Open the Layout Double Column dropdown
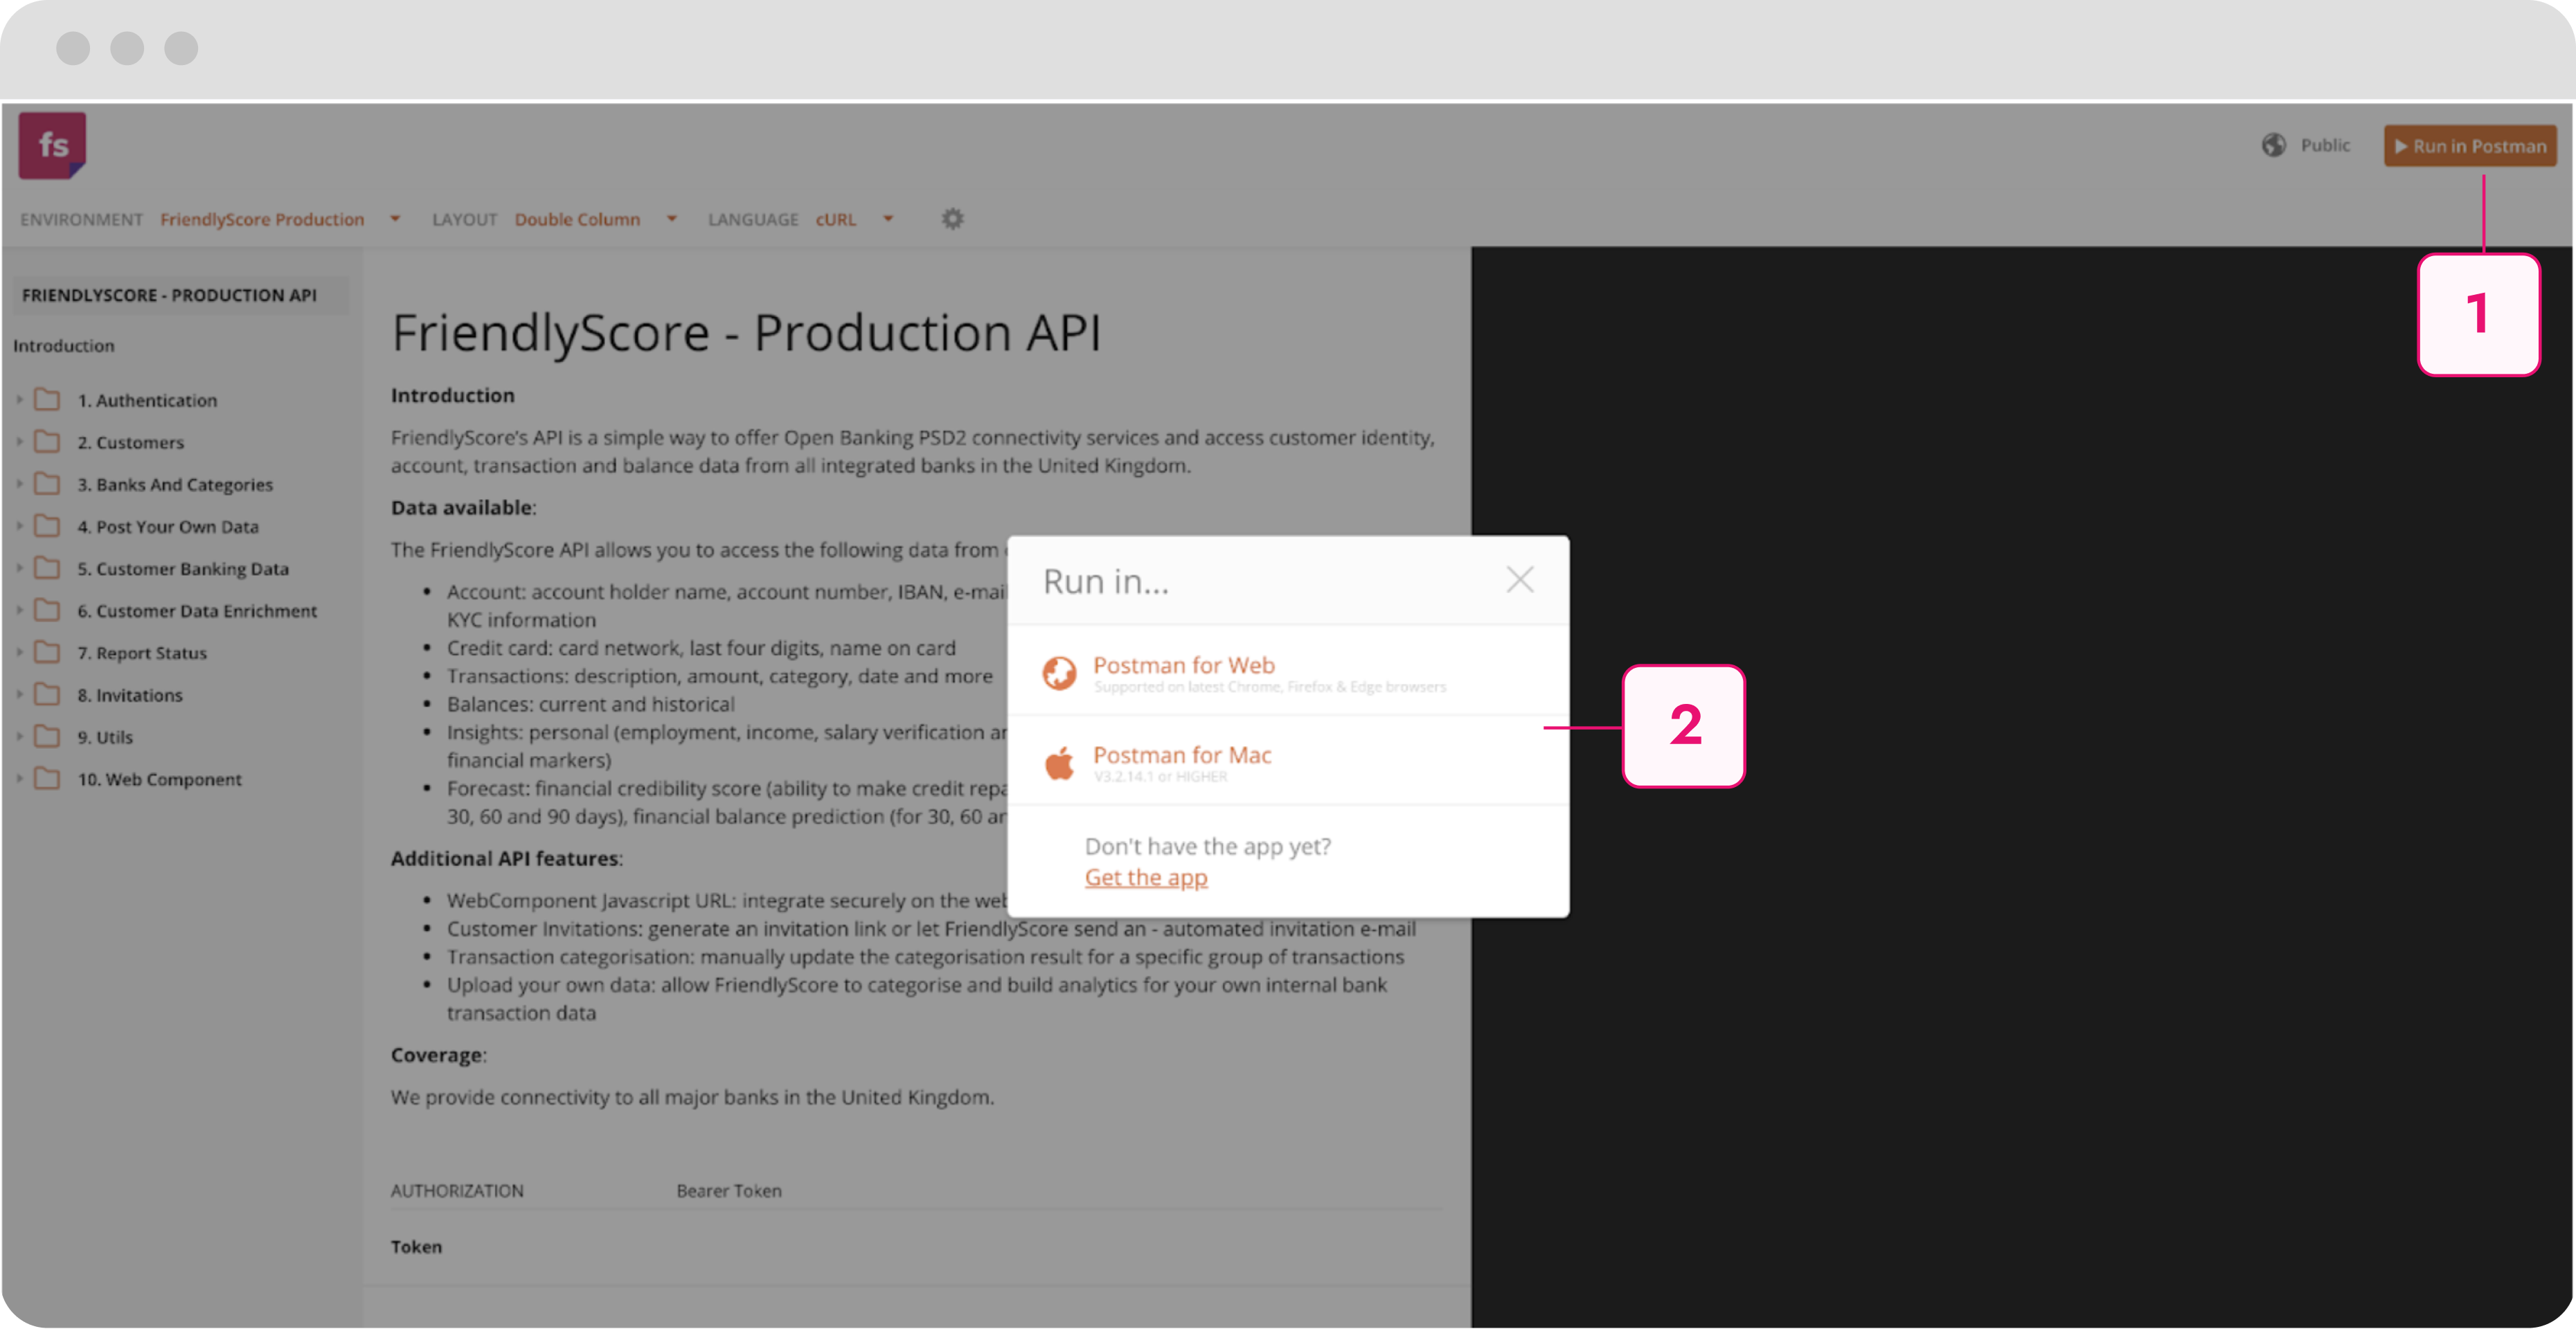The height and width of the screenshot is (1329, 2576). pyautogui.click(x=596, y=219)
